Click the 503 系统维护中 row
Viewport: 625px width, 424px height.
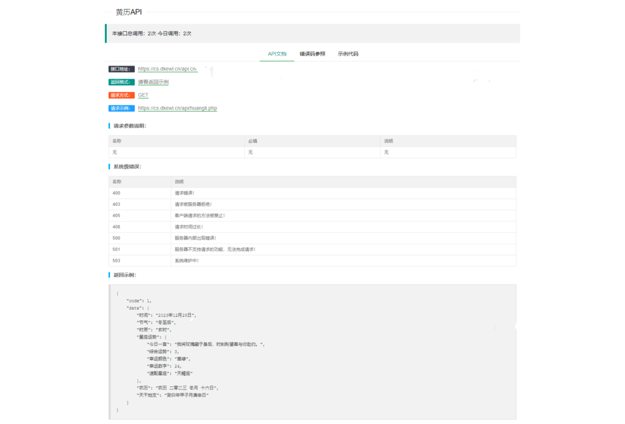(x=312, y=261)
